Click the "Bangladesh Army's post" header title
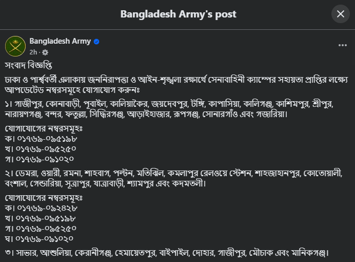The width and height of the screenshot is (355, 262). [x=178, y=14]
